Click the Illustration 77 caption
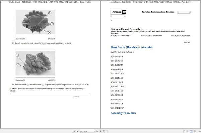This screenshot has width=201, height=133. (20, 39)
